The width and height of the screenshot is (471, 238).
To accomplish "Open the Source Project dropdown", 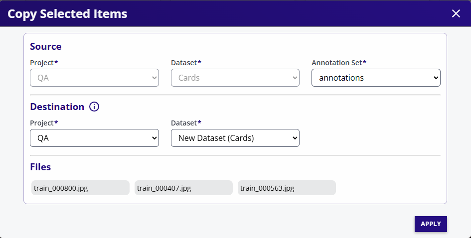I will point(94,78).
